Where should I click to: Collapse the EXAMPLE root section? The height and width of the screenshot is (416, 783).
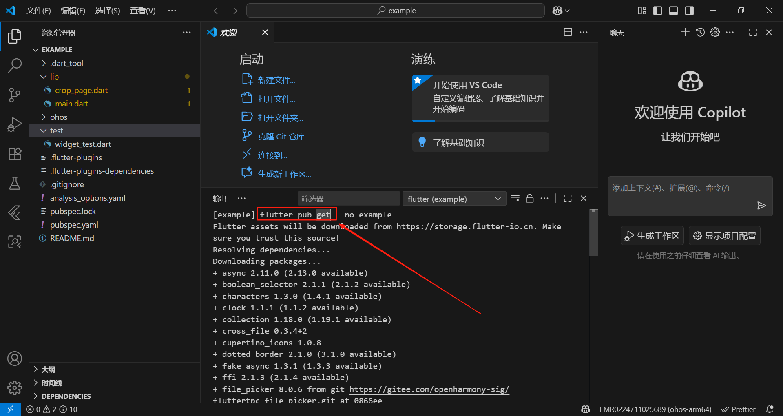point(115,50)
